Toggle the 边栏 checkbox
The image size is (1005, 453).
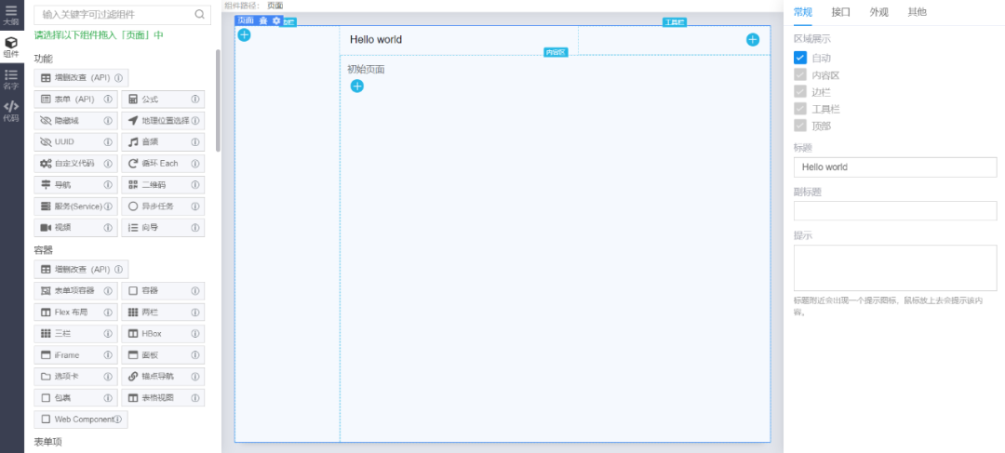click(x=800, y=92)
